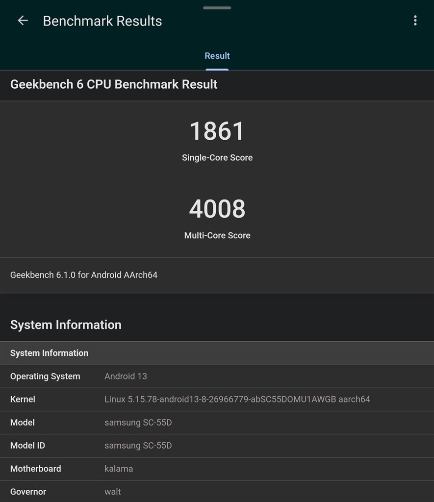434x502 pixels.
Task: Tap the drag handle at top
Action: 217,8
